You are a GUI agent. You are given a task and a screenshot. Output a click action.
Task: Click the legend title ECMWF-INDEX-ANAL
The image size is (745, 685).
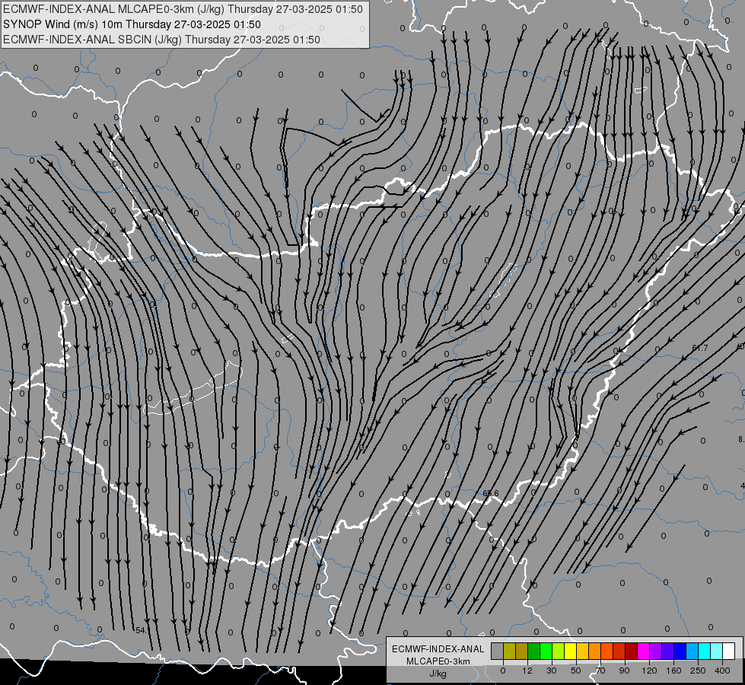pyautogui.click(x=438, y=649)
